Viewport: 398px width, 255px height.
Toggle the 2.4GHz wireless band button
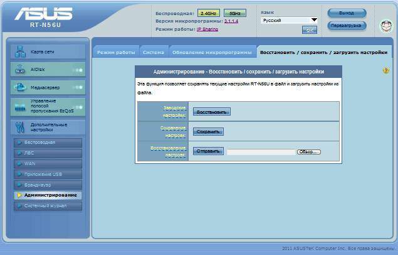(x=207, y=13)
